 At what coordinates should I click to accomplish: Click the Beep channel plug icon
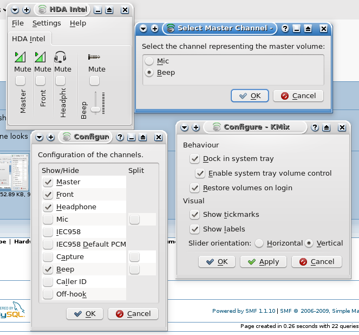pos(95,56)
